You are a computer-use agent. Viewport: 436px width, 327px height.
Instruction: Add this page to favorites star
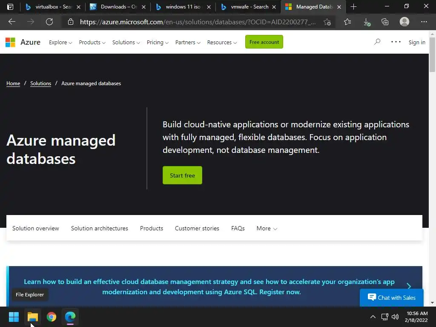point(327,22)
